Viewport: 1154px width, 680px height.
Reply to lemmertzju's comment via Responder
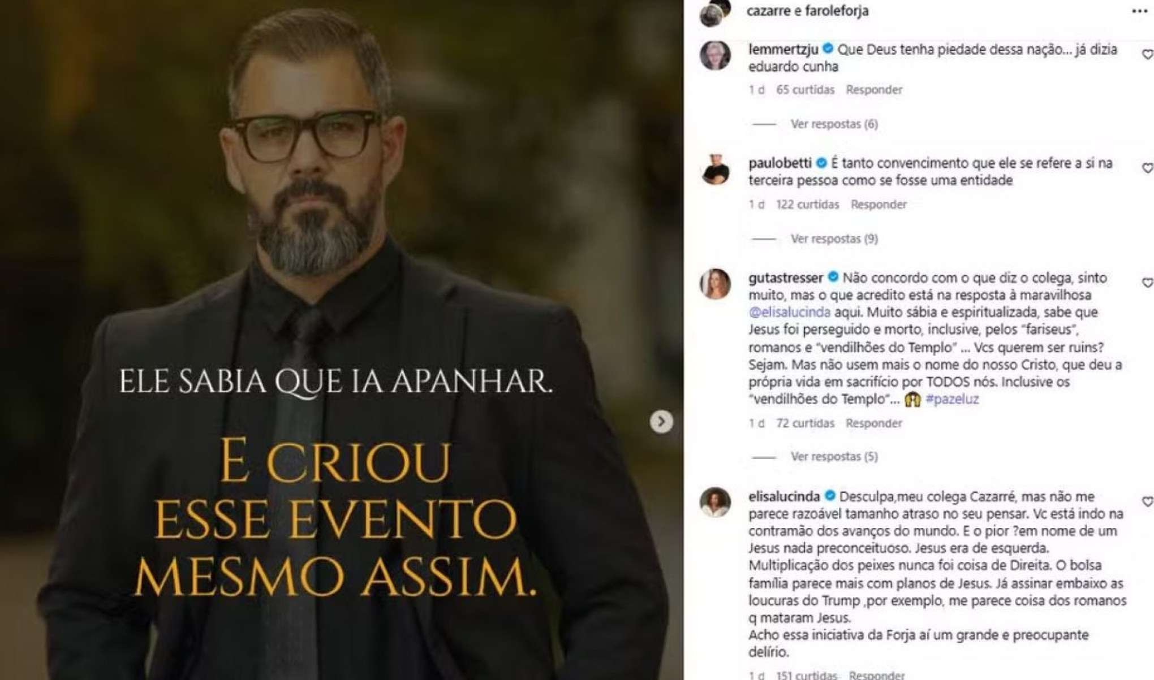tap(874, 89)
